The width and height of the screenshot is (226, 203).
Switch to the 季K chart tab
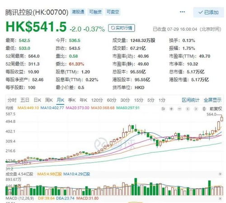pos(72,100)
